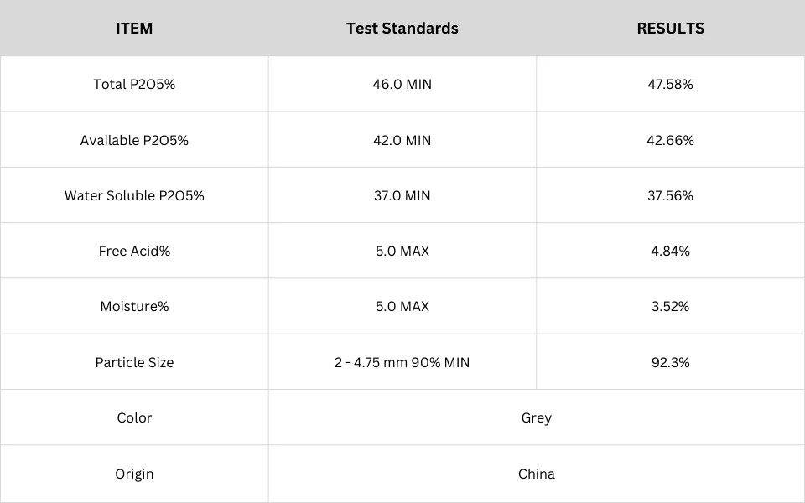Click the Water Soluble P2O5% cell
Screen dimensions: 805x503
click(134, 195)
